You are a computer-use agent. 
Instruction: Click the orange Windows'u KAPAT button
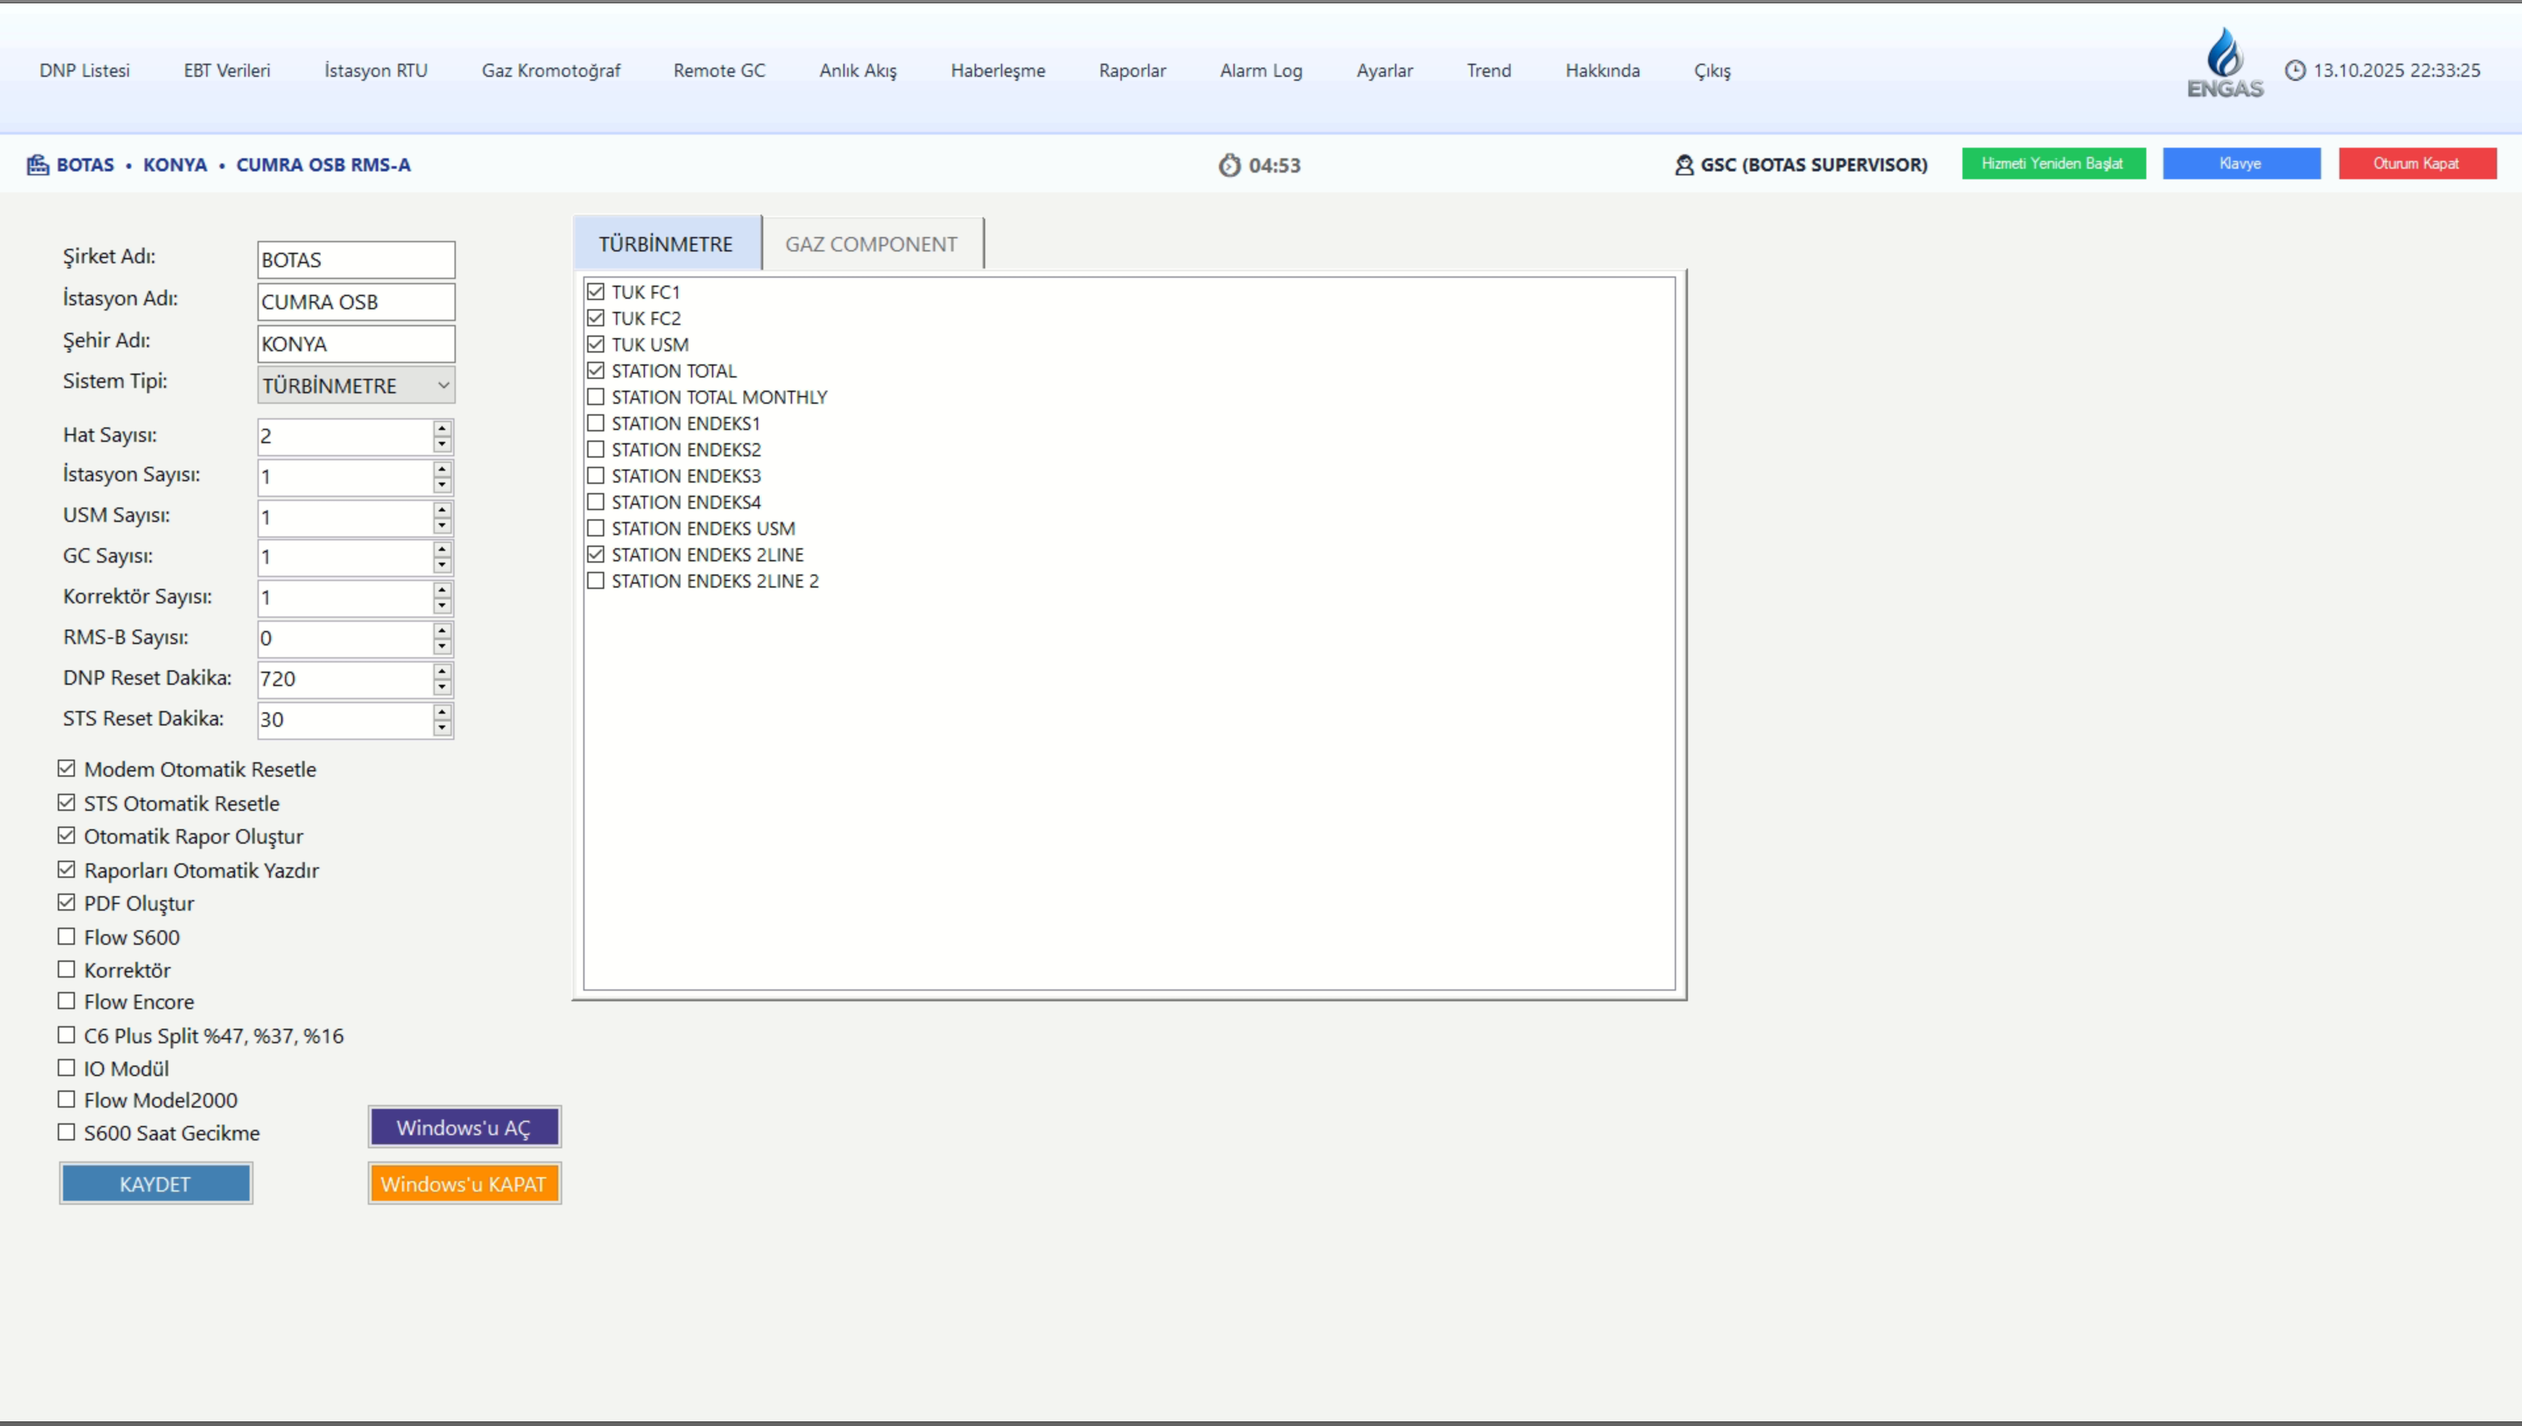[x=463, y=1183]
